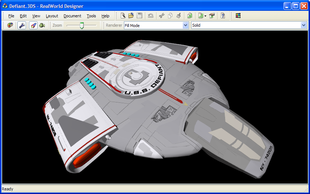The width and height of the screenshot is (310, 194).
Task: Click the window resize grip in status bar
Action: (x=306, y=190)
